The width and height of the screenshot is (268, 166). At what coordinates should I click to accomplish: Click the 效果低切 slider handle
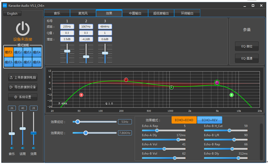[x=77, y=122]
